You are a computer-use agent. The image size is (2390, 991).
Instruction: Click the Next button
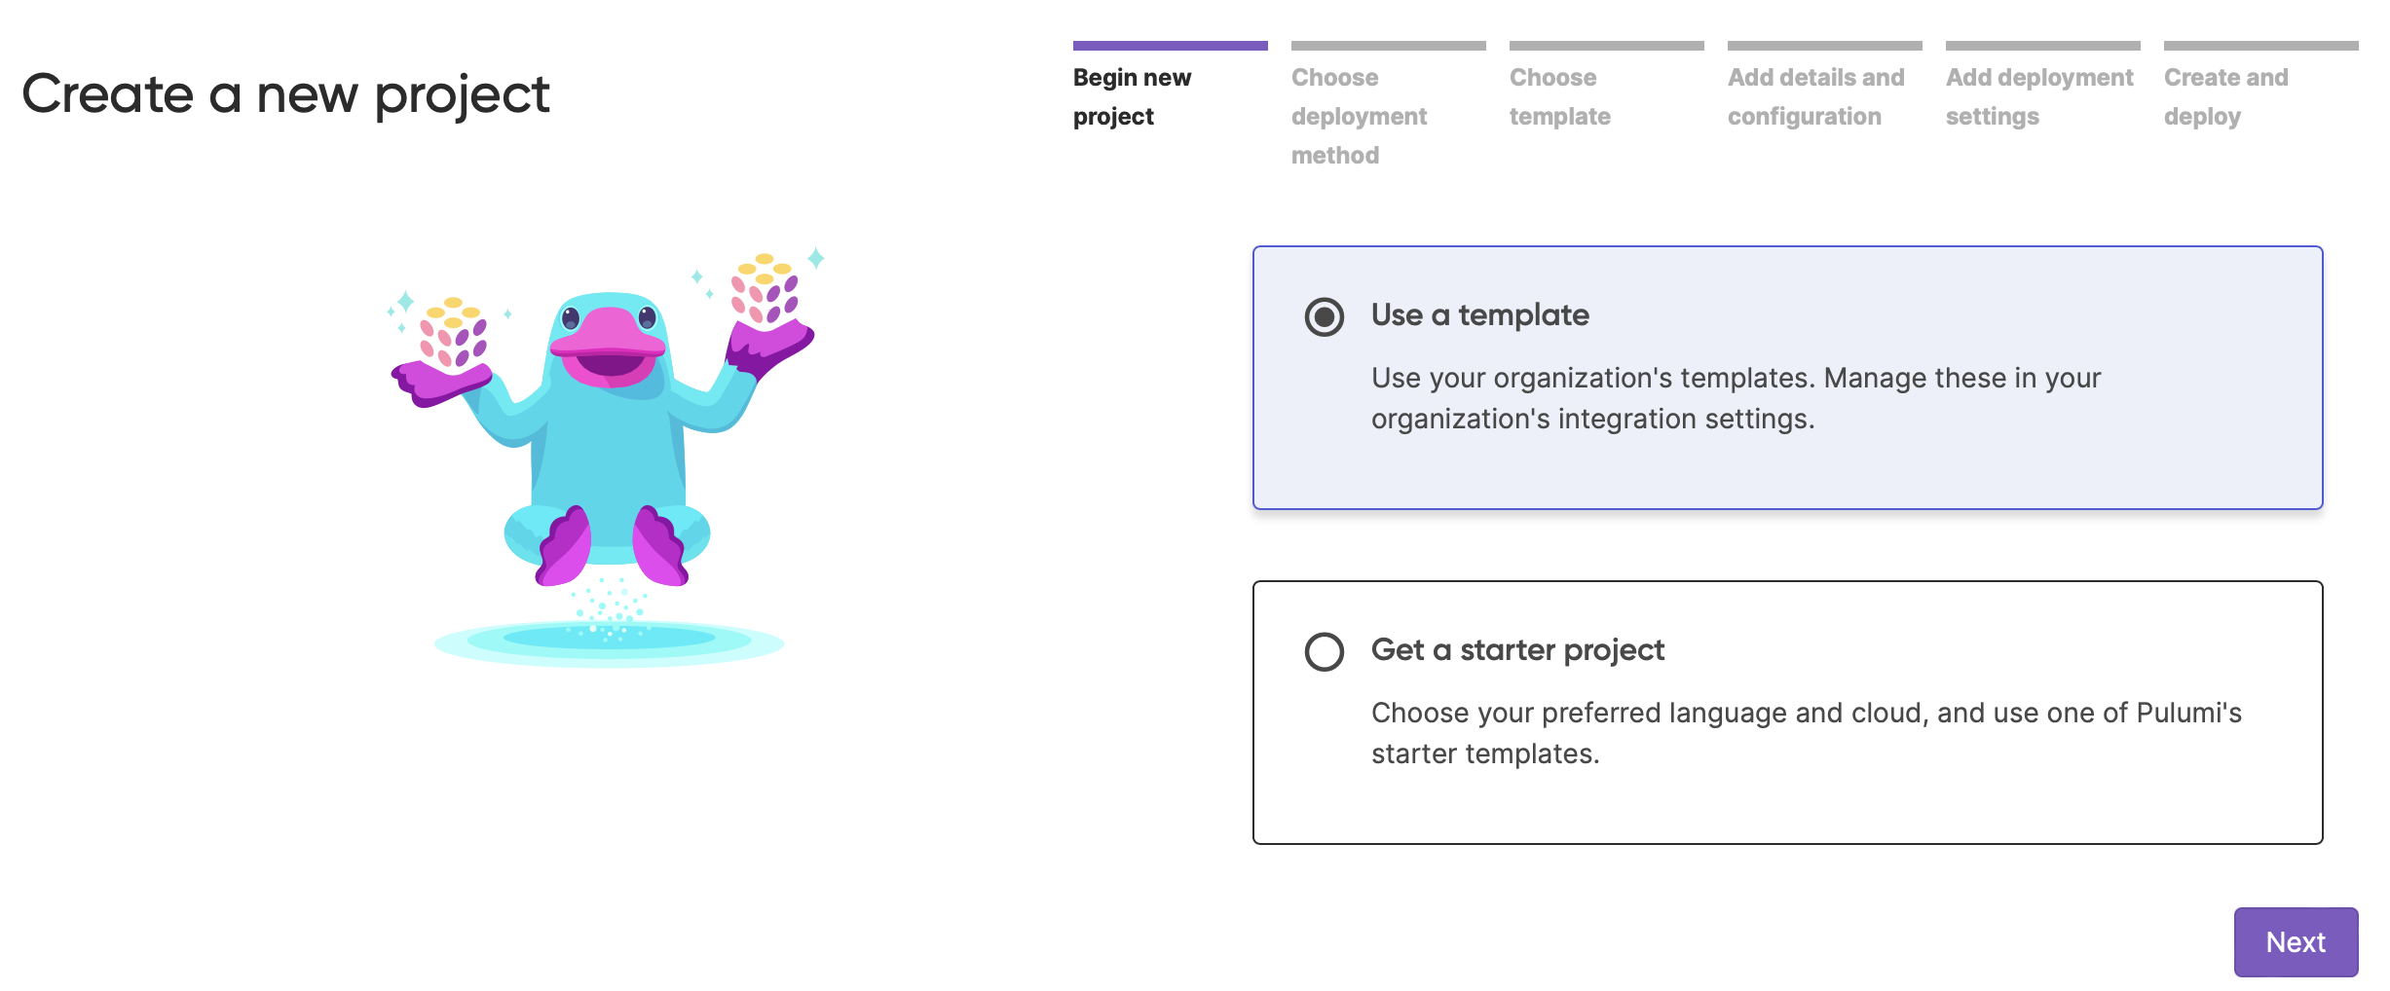tap(2295, 941)
